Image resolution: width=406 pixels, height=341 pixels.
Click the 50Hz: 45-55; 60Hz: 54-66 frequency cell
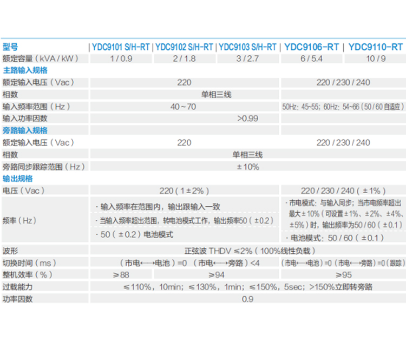[343, 107]
